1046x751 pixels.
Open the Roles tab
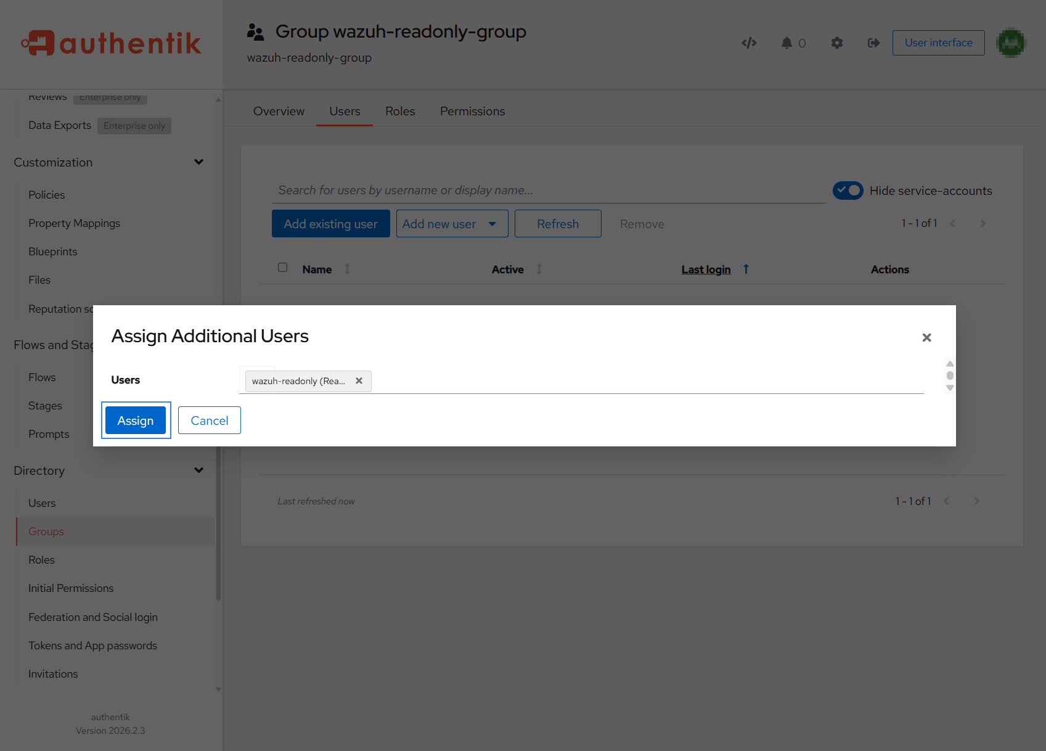pyautogui.click(x=400, y=111)
